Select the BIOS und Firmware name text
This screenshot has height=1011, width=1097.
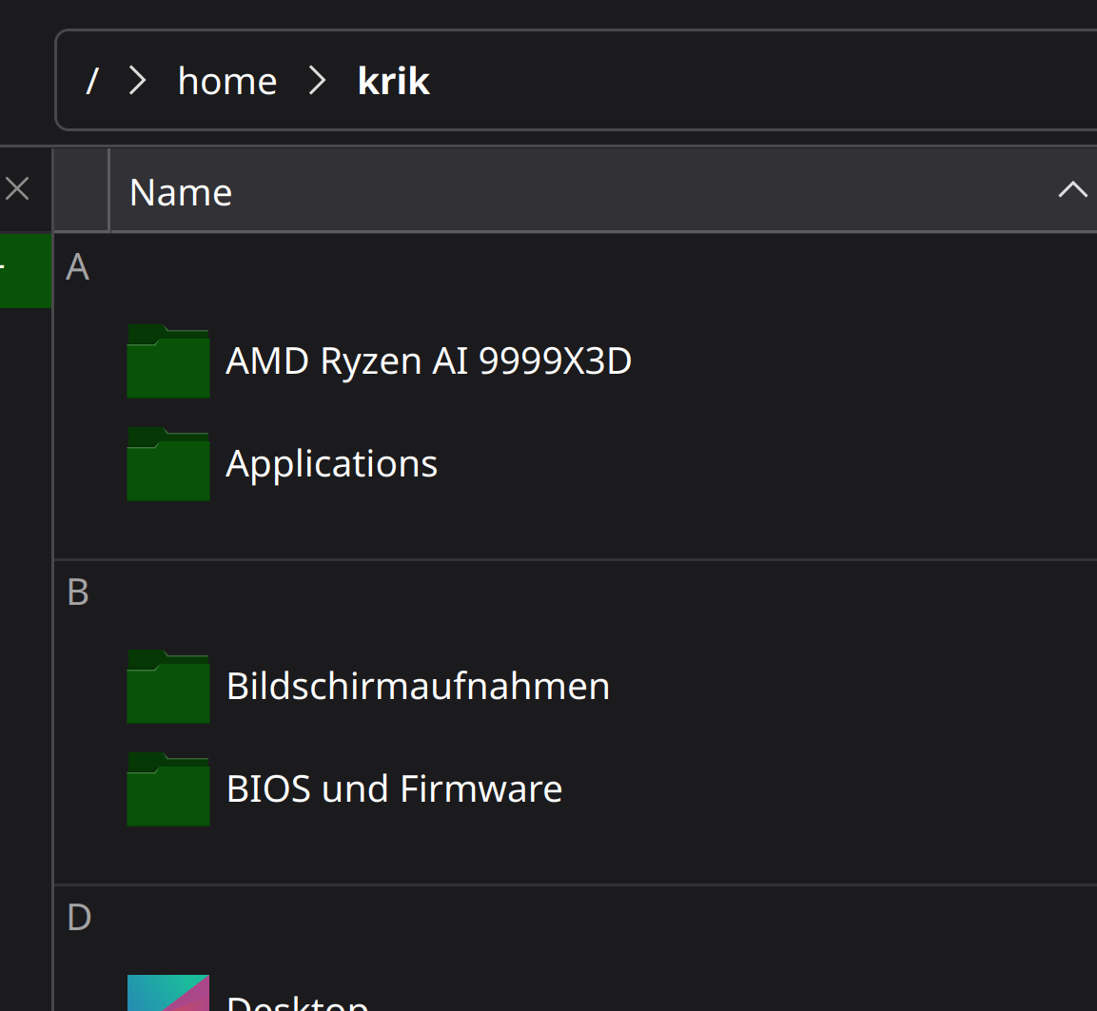(x=394, y=789)
